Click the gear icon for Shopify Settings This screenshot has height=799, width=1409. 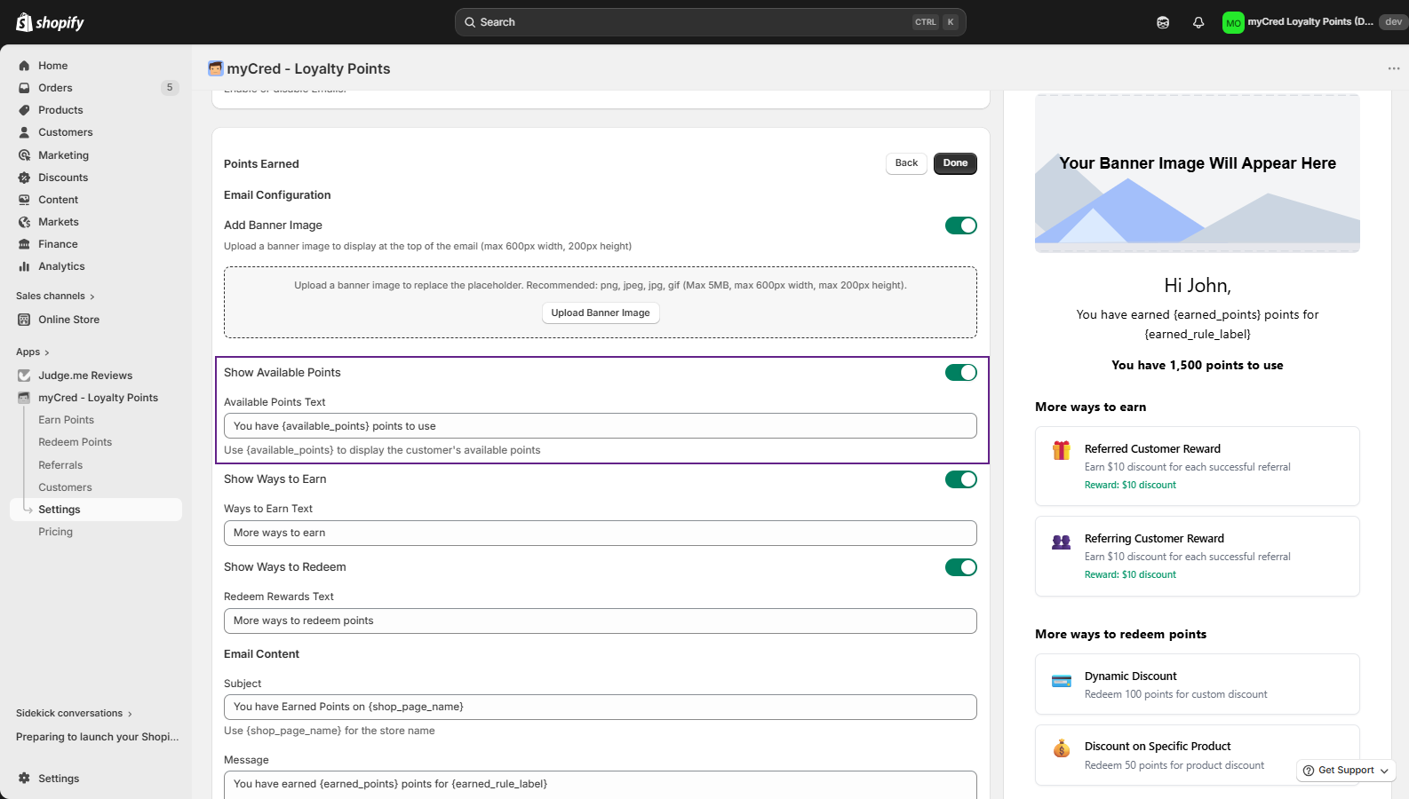point(24,779)
